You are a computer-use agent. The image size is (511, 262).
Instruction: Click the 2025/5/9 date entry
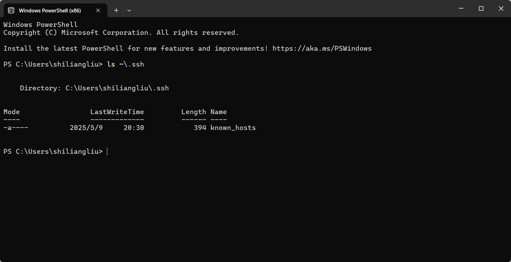pos(86,128)
